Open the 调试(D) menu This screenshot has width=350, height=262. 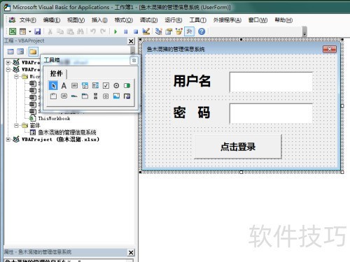pos(149,20)
